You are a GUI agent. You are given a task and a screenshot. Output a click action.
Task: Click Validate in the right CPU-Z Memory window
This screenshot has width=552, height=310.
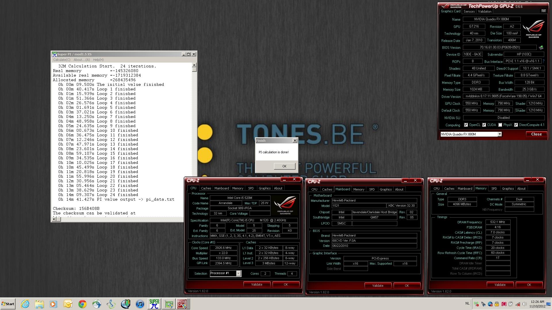500,285
